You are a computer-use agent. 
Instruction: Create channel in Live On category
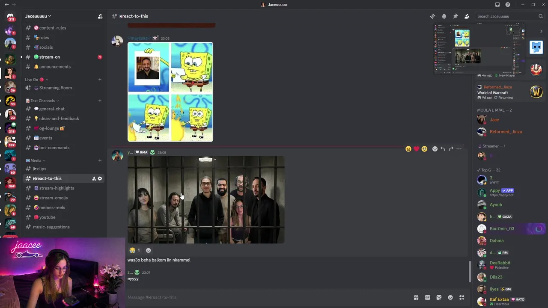point(100,80)
